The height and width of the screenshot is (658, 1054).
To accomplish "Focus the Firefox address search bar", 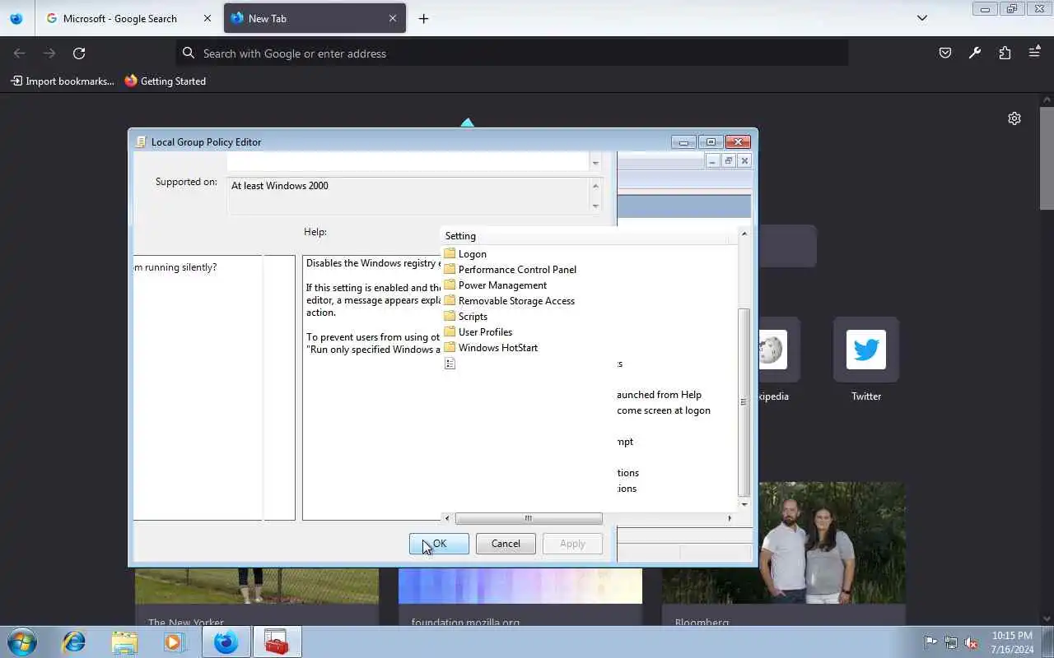I will [512, 53].
